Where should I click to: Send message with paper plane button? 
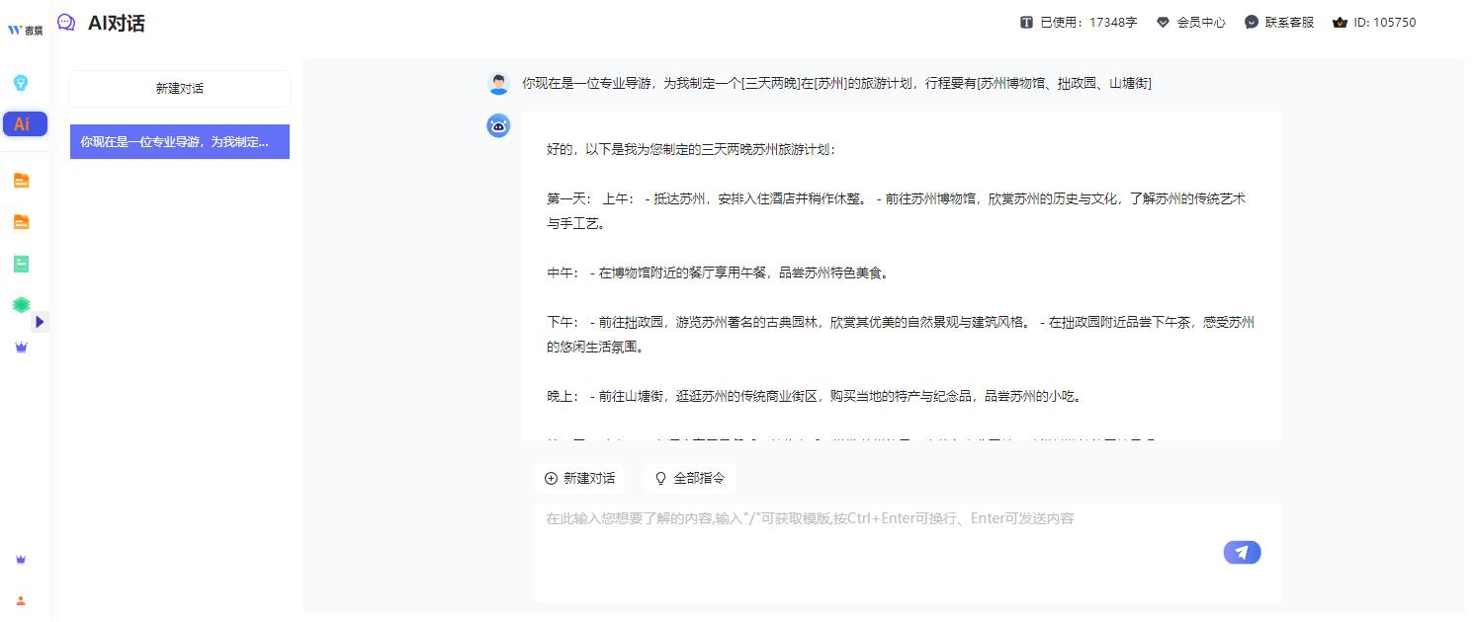tap(1242, 552)
